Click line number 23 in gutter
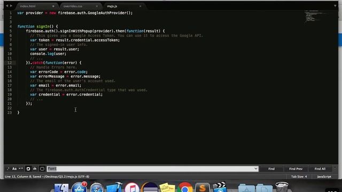The height and width of the screenshot is (192, 342). click(10, 113)
